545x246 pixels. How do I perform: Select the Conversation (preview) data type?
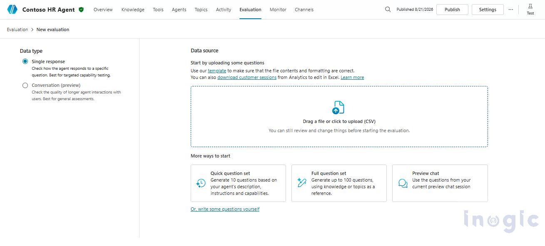coord(25,85)
